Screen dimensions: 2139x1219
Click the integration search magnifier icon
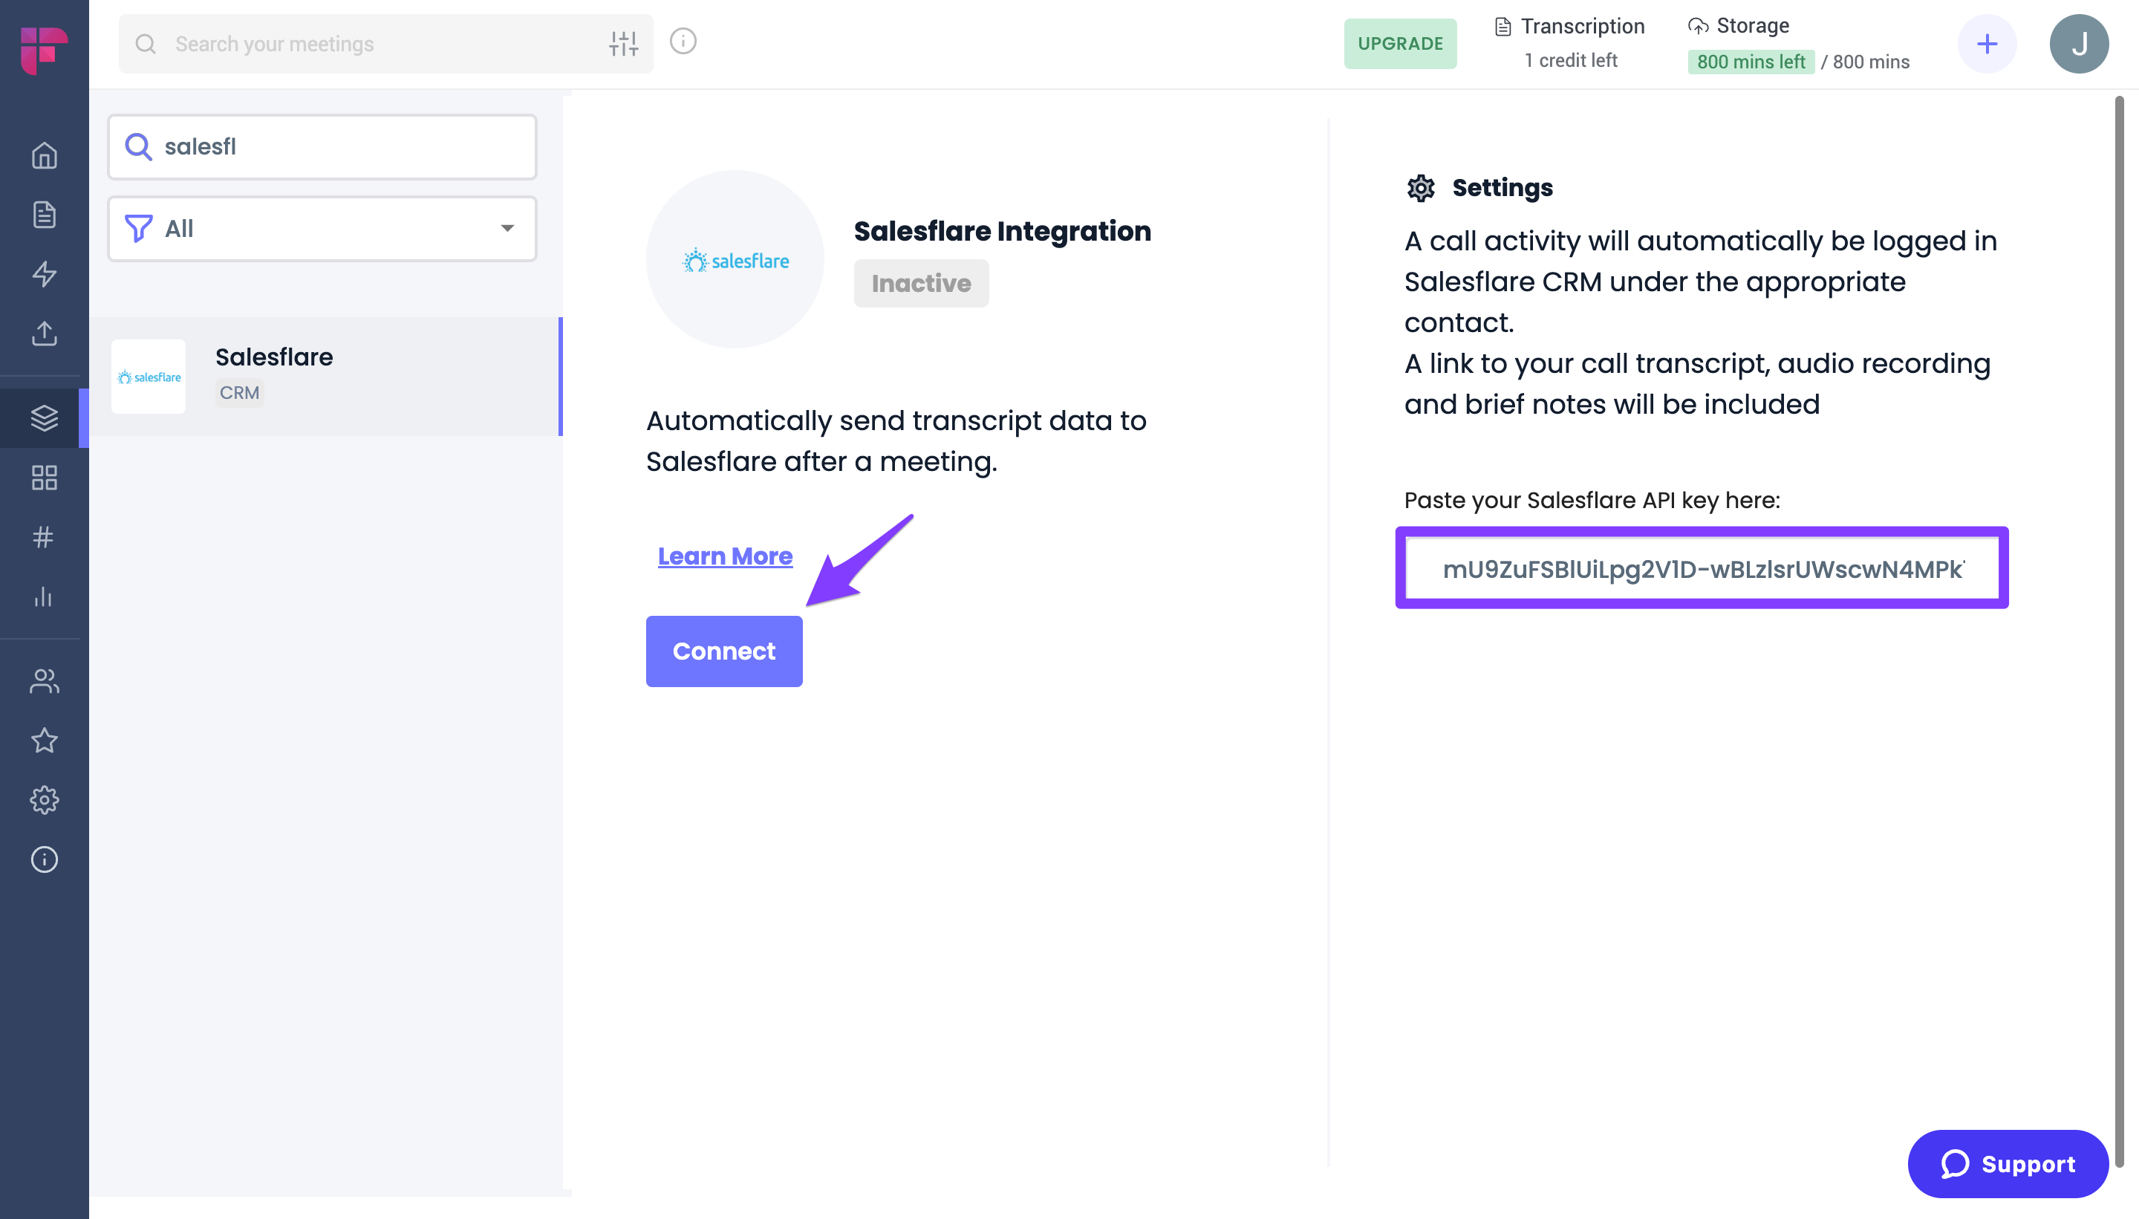[138, 146]
